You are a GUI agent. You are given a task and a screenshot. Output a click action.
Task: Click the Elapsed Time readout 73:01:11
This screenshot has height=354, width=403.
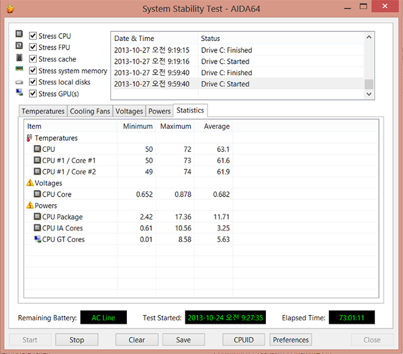pos(351,318)
